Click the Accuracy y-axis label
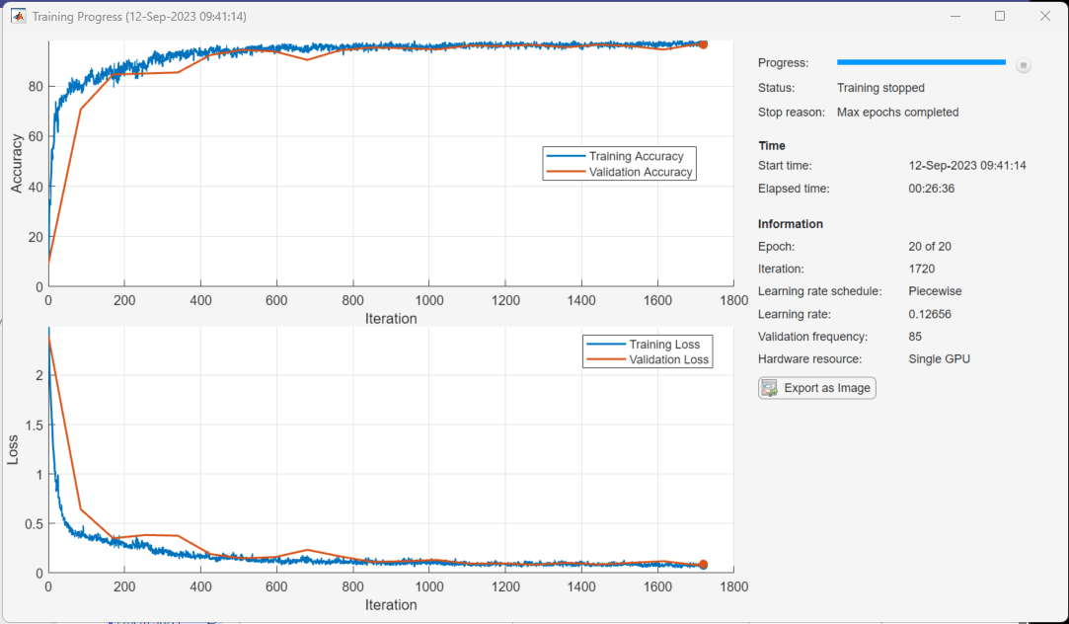The width and height of the screenshot is (1069, 624). (17, 164)
